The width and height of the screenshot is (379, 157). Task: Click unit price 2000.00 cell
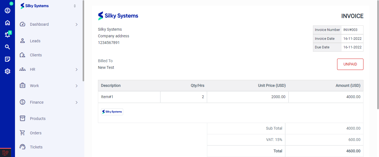[248, 97]
